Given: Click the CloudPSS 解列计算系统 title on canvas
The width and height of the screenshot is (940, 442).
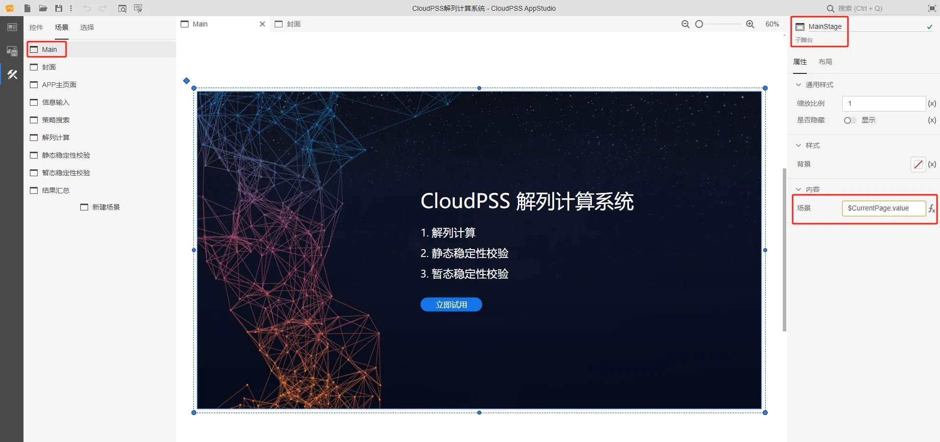Looking at the screenshot, I should pos(527,202).
